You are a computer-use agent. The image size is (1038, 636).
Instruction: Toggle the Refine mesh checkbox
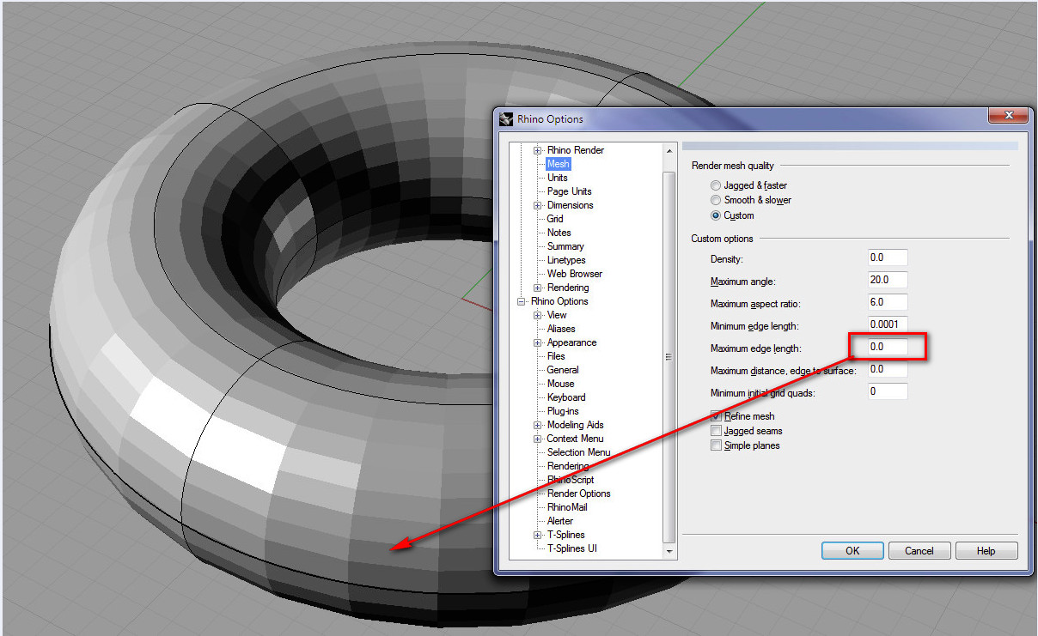[x=716, y=416]
